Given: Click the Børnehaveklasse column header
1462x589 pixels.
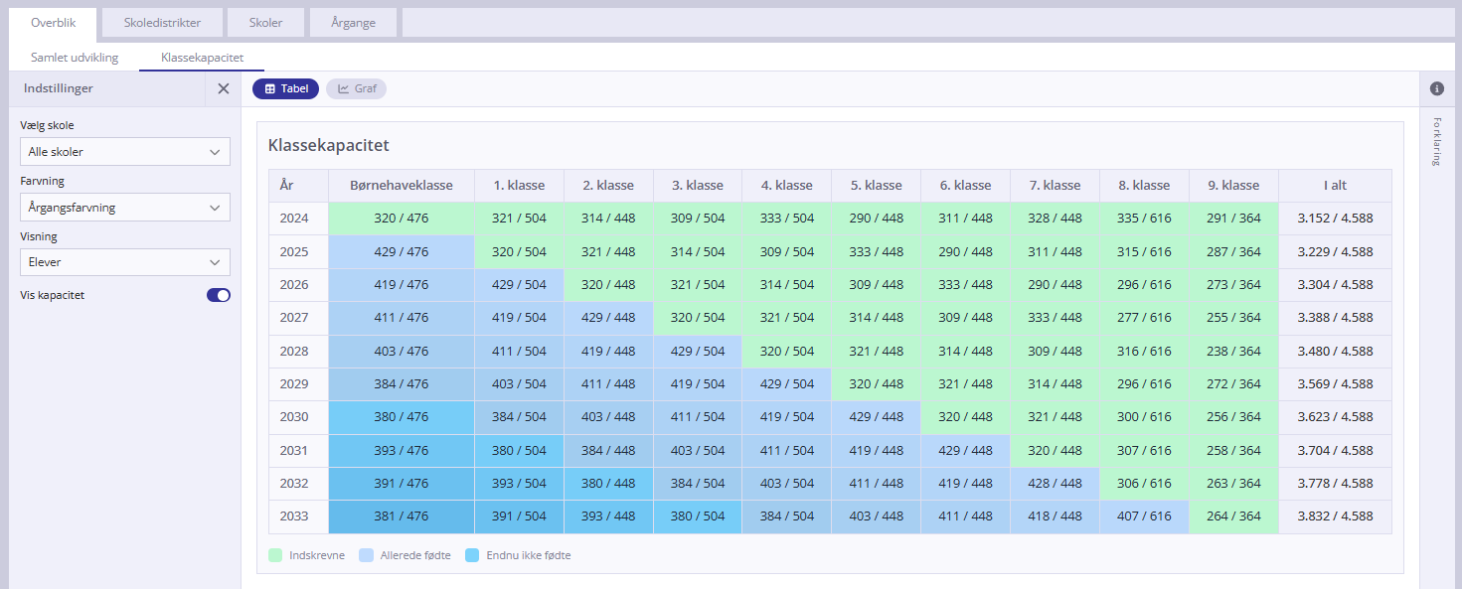Looking at the screenshot, I should click(x=402, y=186).
